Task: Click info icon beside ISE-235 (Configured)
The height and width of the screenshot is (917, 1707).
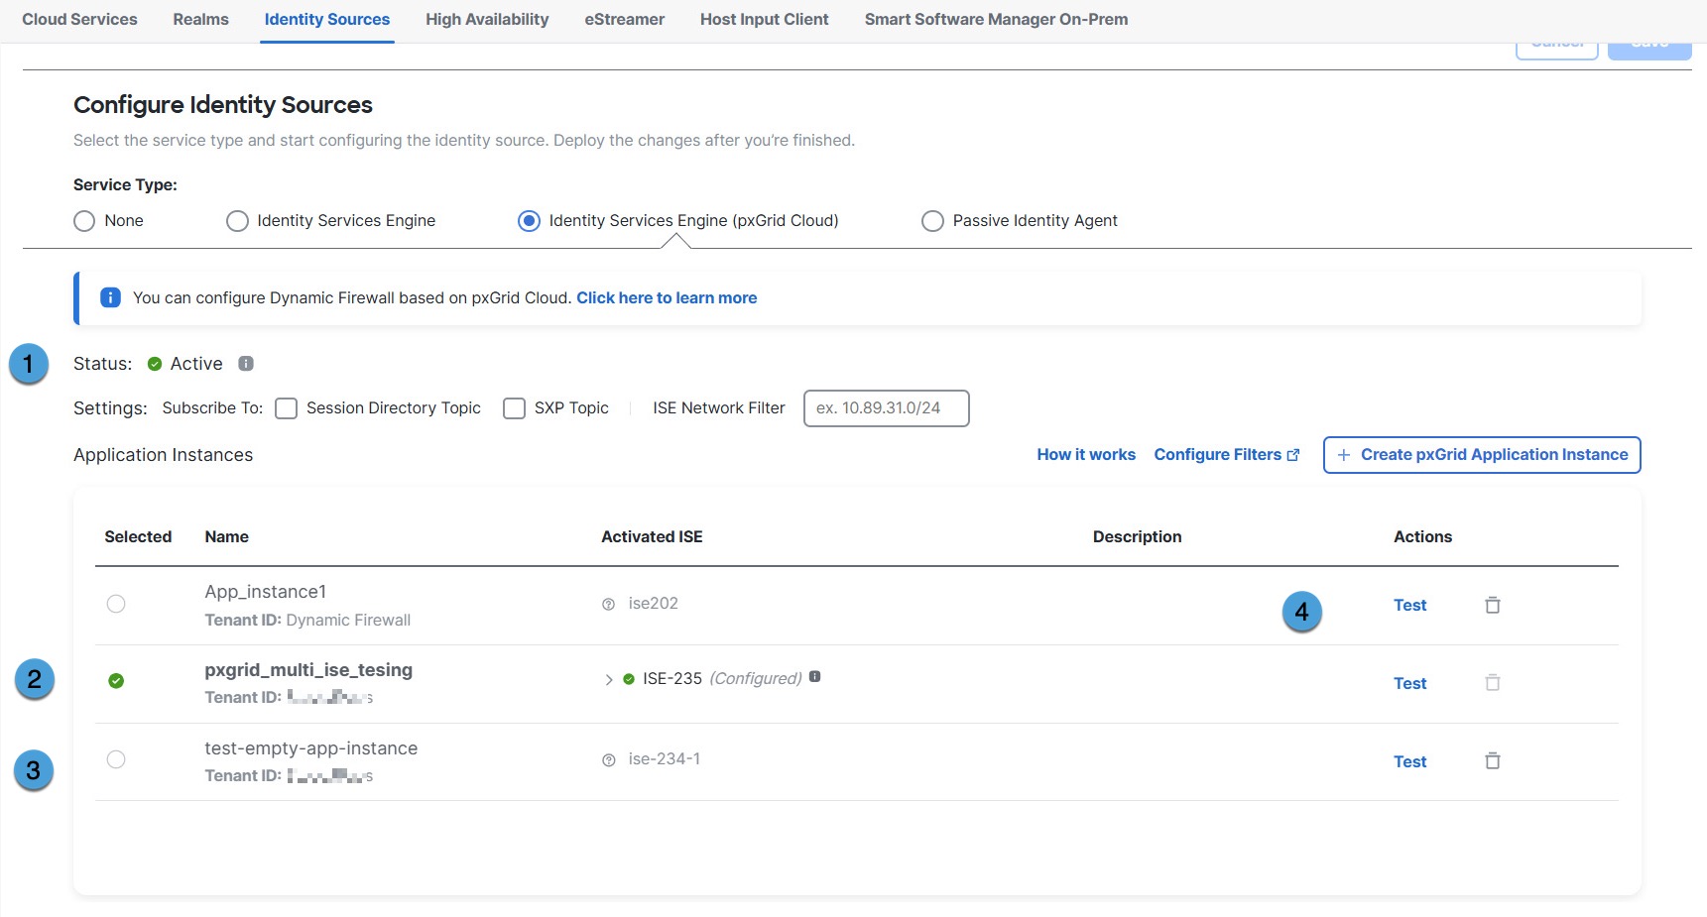Action: pos(814,677)
